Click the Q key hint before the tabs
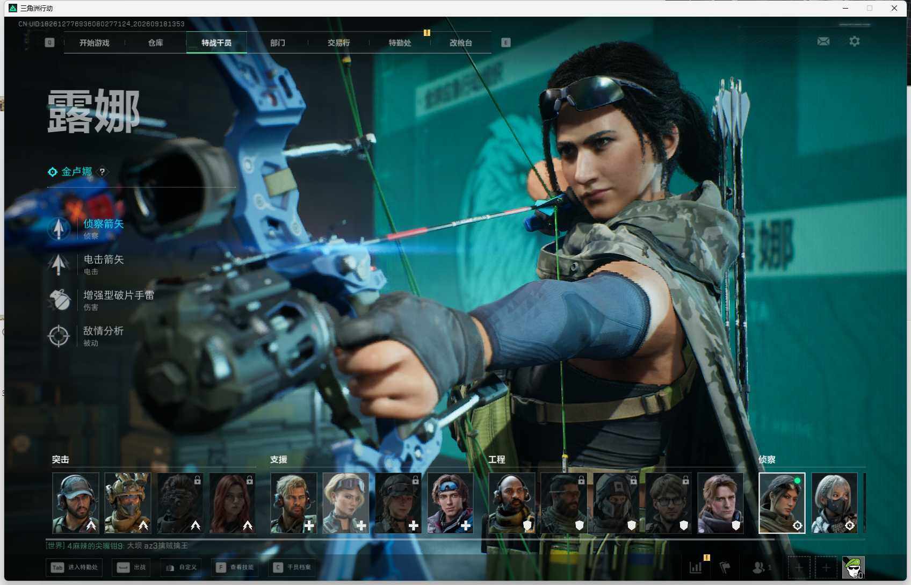This screenshot has height=585, width=911. (49, 42)
